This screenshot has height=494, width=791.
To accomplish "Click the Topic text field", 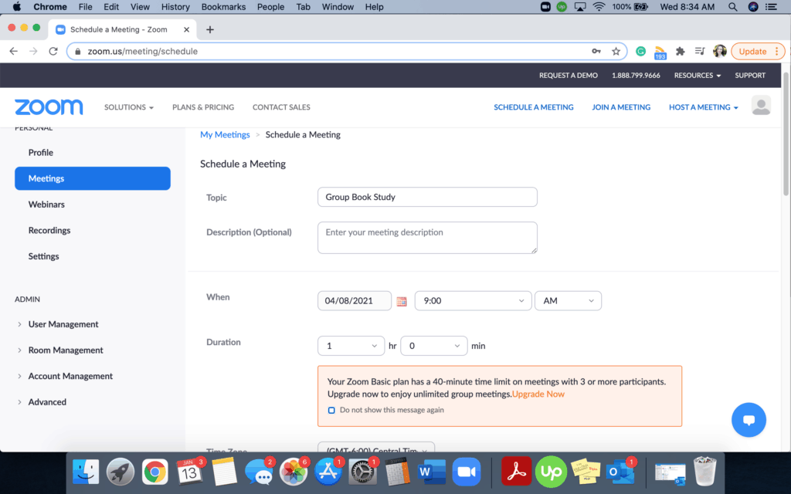I will pos(427,197).
